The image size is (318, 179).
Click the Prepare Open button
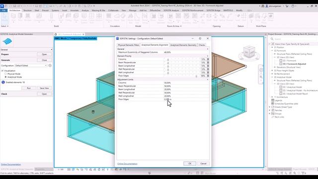click(x=44, y=54)
